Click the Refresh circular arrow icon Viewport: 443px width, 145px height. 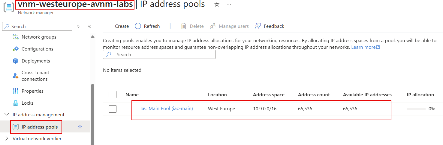point(138,26)
